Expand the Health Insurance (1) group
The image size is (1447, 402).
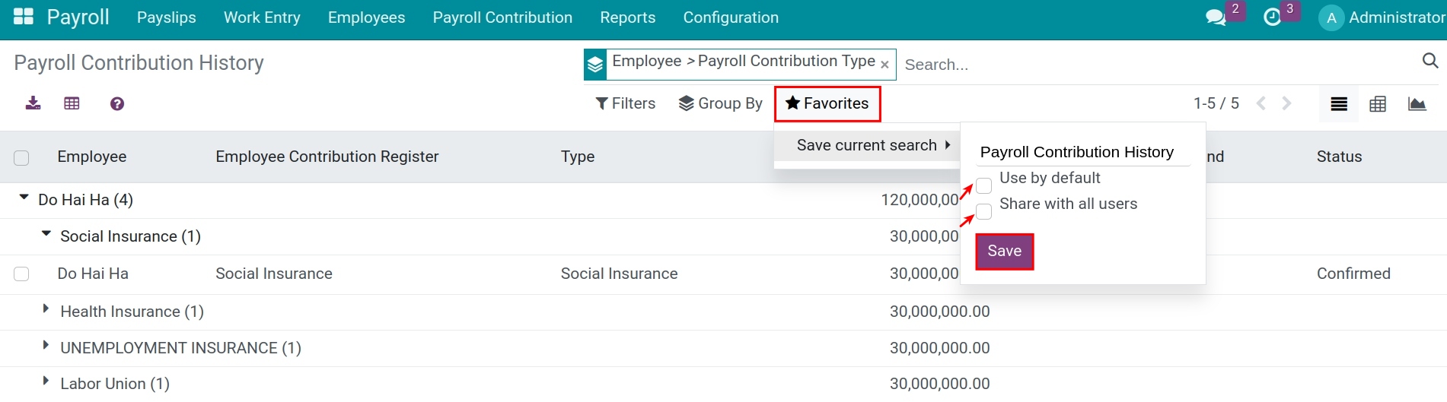[46, 309]
